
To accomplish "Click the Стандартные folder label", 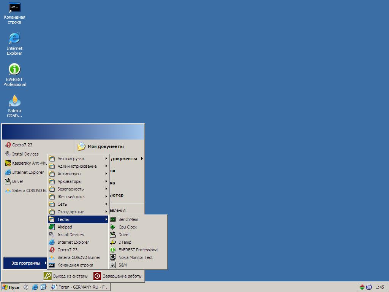I will tap(71, 212).
